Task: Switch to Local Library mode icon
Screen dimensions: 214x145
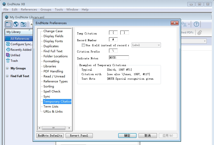Action: pos(9,24)
